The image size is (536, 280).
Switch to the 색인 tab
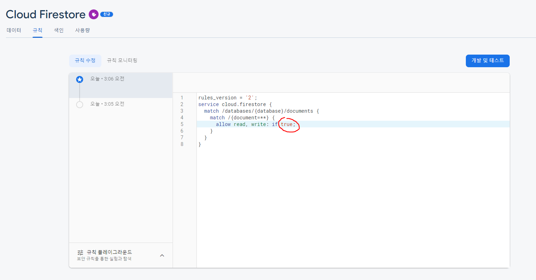(59, 30)
